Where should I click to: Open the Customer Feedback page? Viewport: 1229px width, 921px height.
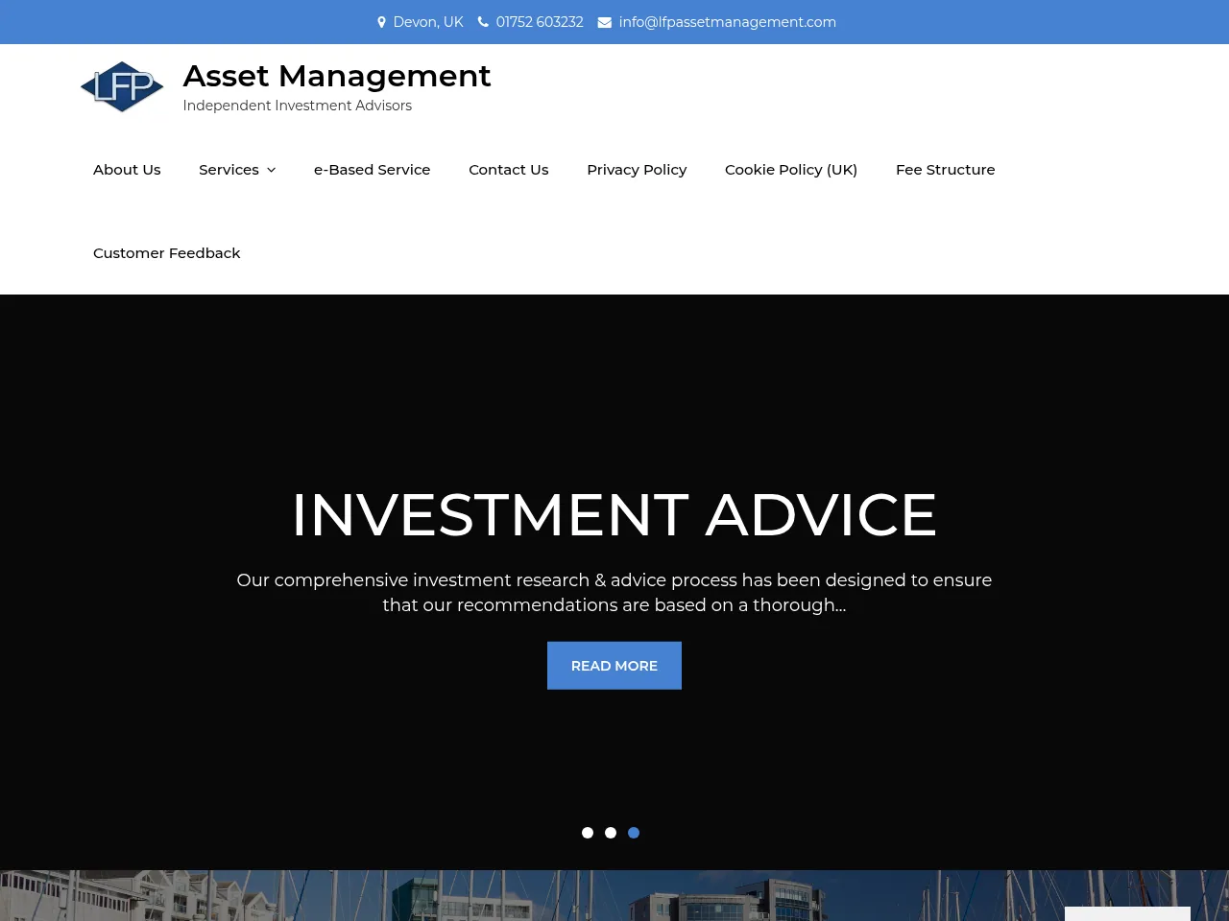click(166, 252)
